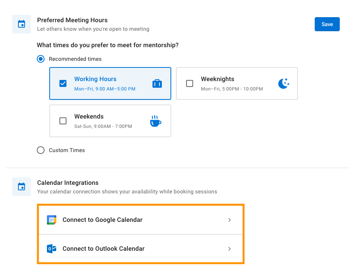Click the briefcase icon in Working Hours
Viewport: 355px width, 271px height.
(157, 83)
